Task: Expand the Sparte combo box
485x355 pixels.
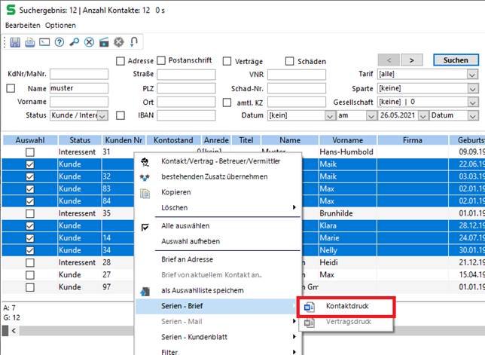Action: 472,88
